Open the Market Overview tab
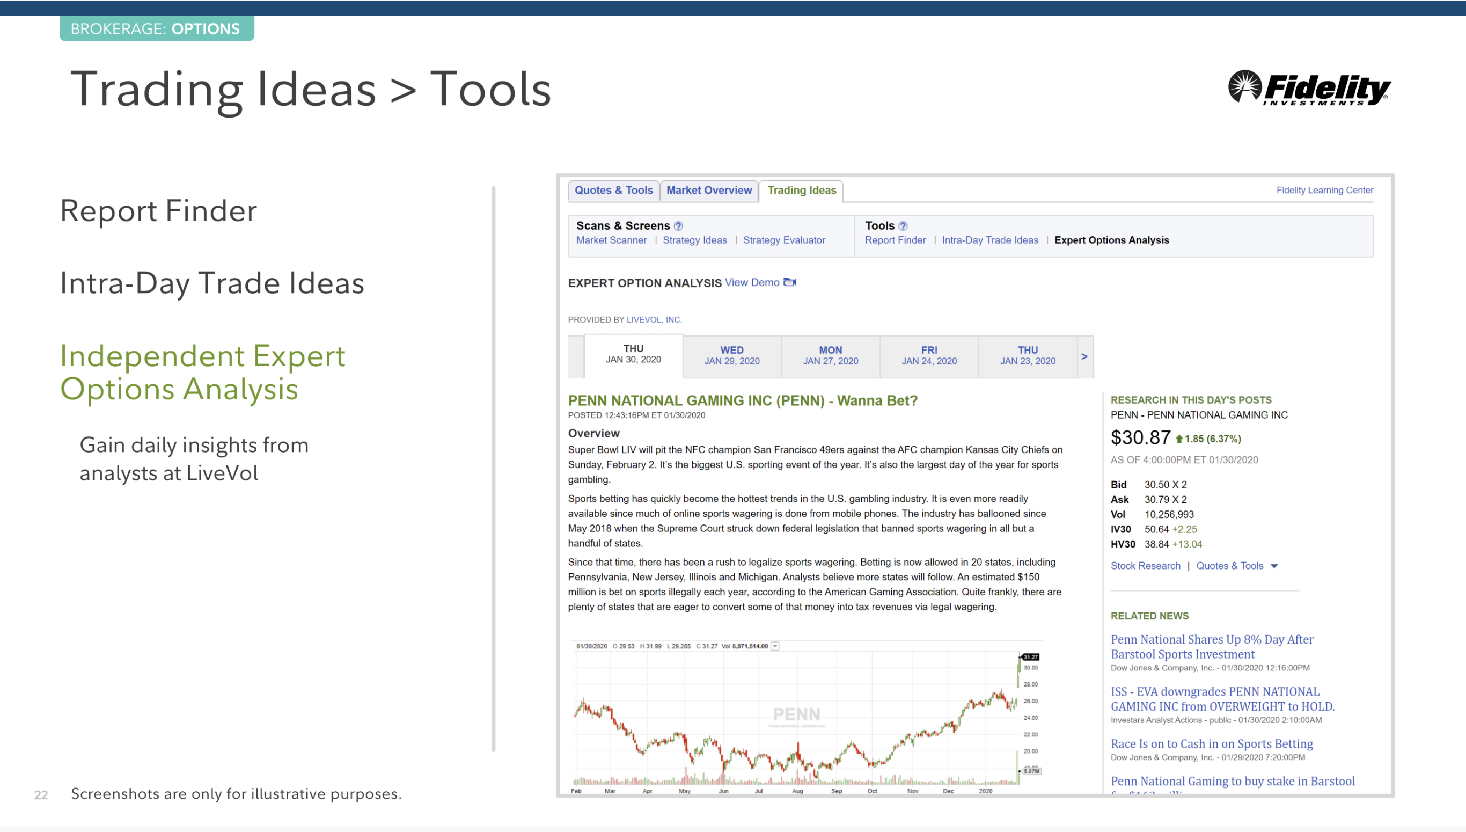The image size is (1466, 832). click(x=709, y=190)
